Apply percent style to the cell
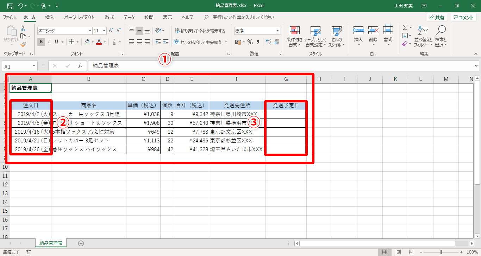The width and height of the screenshot is (481, 256). click(x=250, y=42)
